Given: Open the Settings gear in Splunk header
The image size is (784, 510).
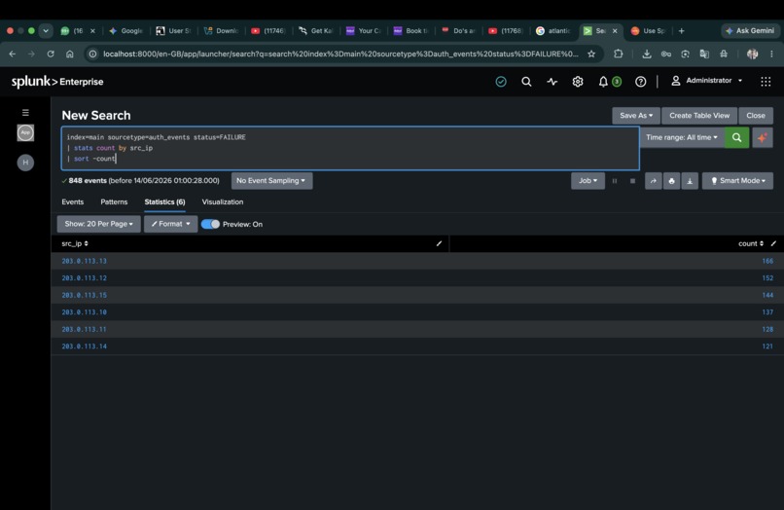Looking at the screenshot, I should click(578, 82).
